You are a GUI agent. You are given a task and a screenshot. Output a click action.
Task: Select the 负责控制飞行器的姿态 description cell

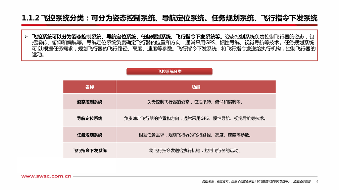[196, 102]
